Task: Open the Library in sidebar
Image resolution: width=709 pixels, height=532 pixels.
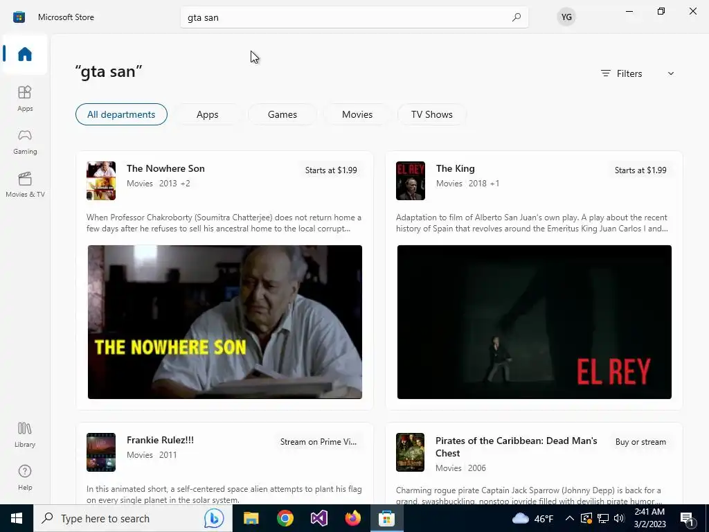Action: click(25, 435)
